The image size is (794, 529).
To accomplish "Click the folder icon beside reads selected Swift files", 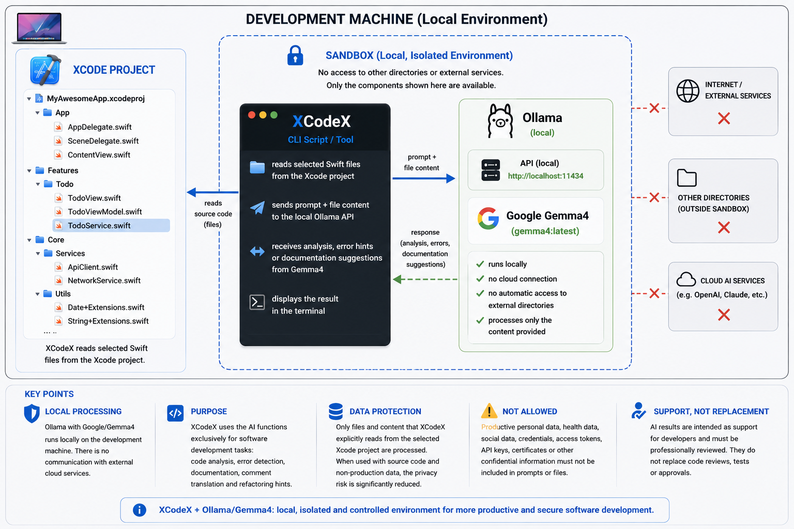I will [x=257, y=167].
